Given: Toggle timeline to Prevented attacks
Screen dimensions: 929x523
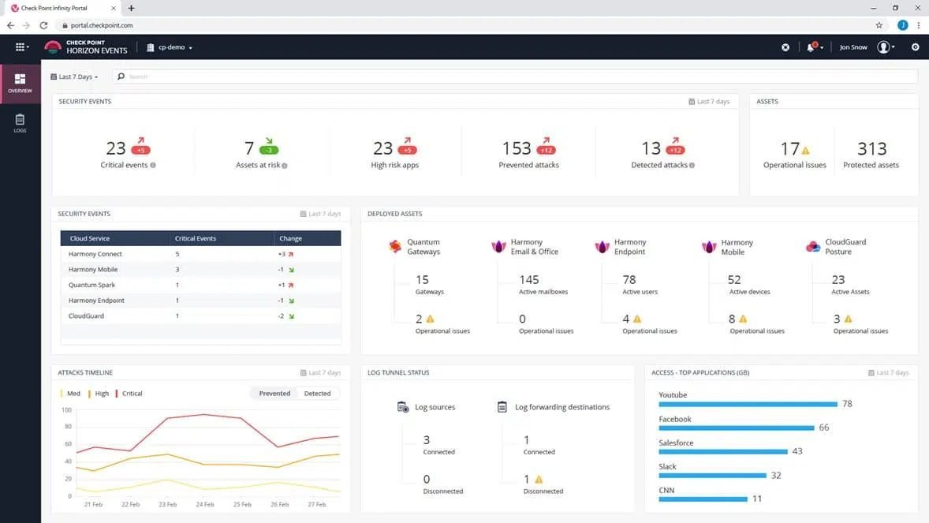Looking at the screenshot, I should [x=274, y=394].
